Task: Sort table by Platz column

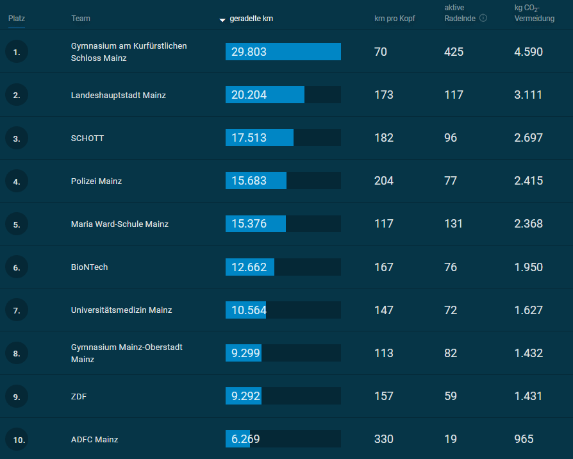Action: (x=17, y=19)
